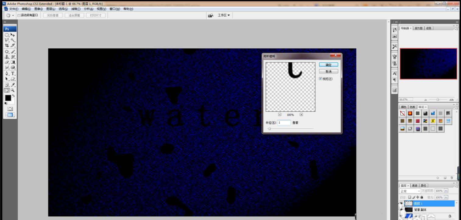Viewport: 461px width, 220px height.
Task: Open the layer fill slider arrow
Action: click(x=446, y=197)
